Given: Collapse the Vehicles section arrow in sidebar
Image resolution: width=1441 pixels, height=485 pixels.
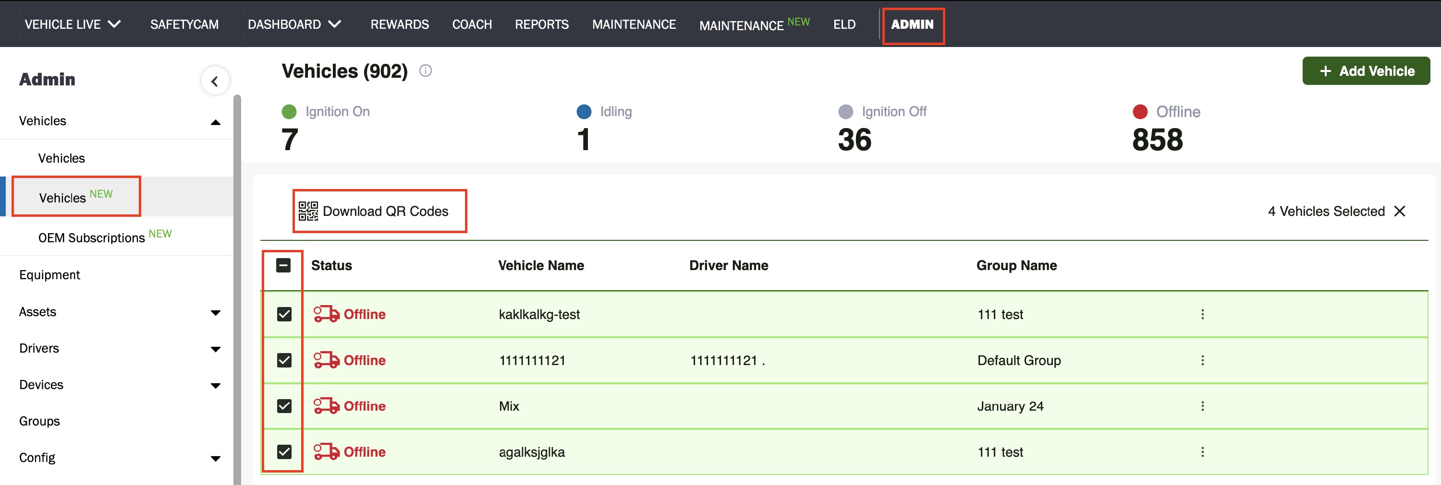Looking at the screenshot, I should point(215,122).
